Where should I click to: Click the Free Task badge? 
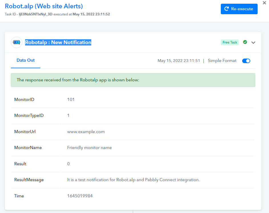(x=230, y=42)
